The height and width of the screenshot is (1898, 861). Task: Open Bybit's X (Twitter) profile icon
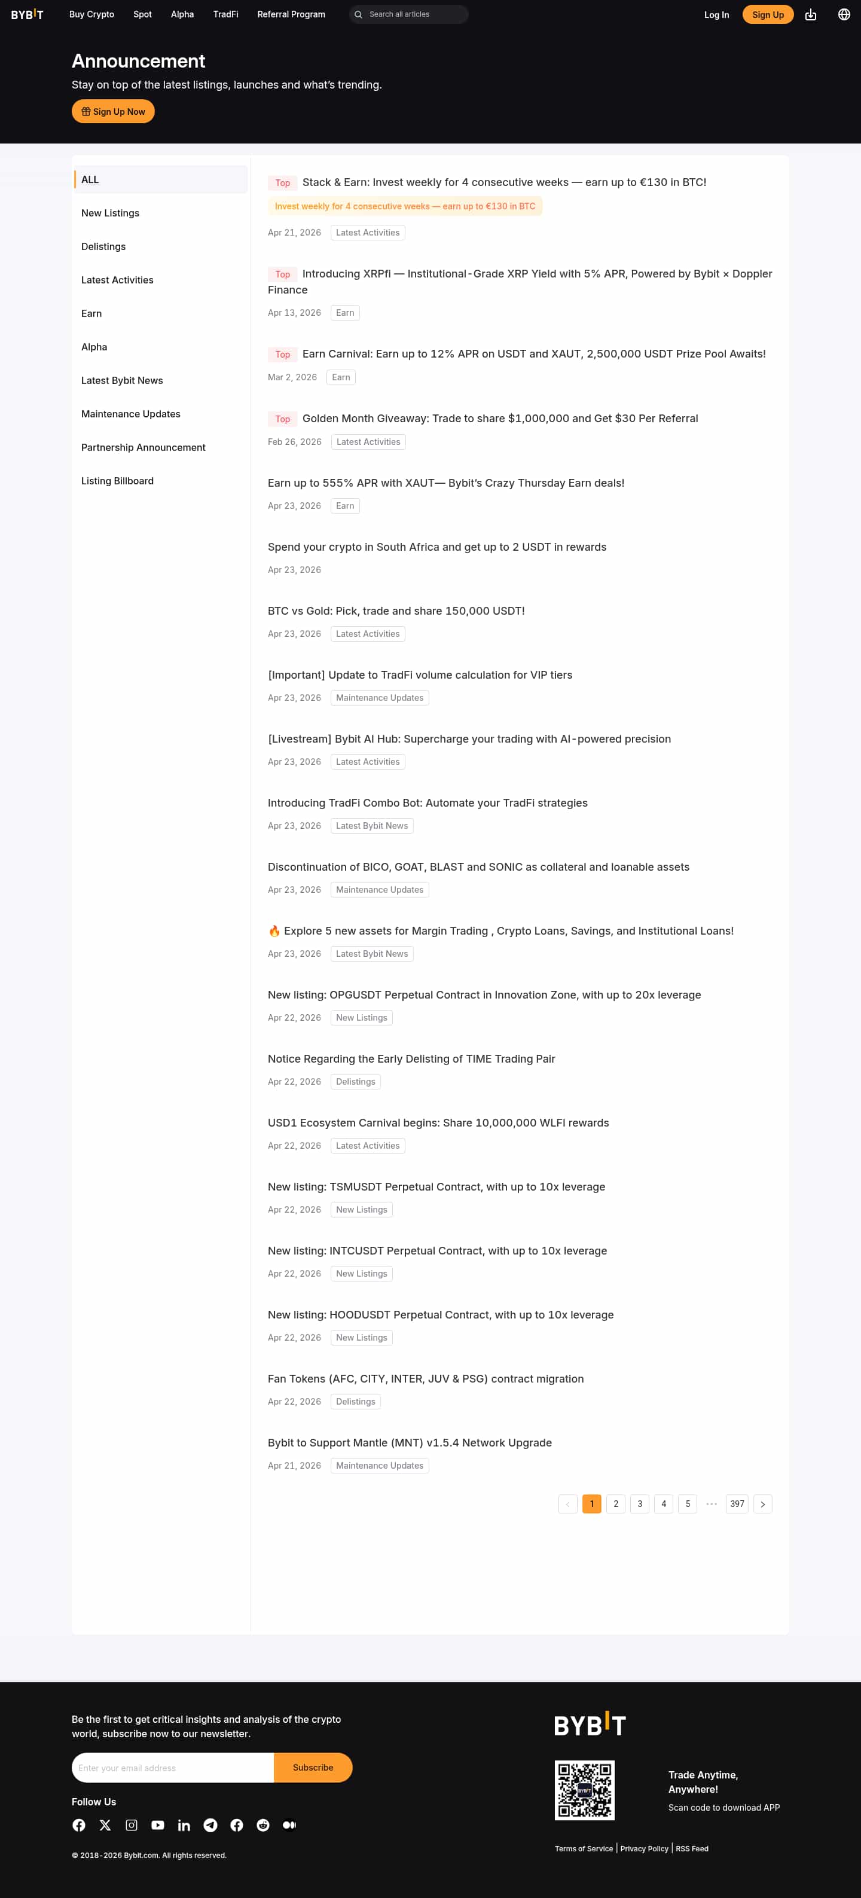pos(105,1825)
